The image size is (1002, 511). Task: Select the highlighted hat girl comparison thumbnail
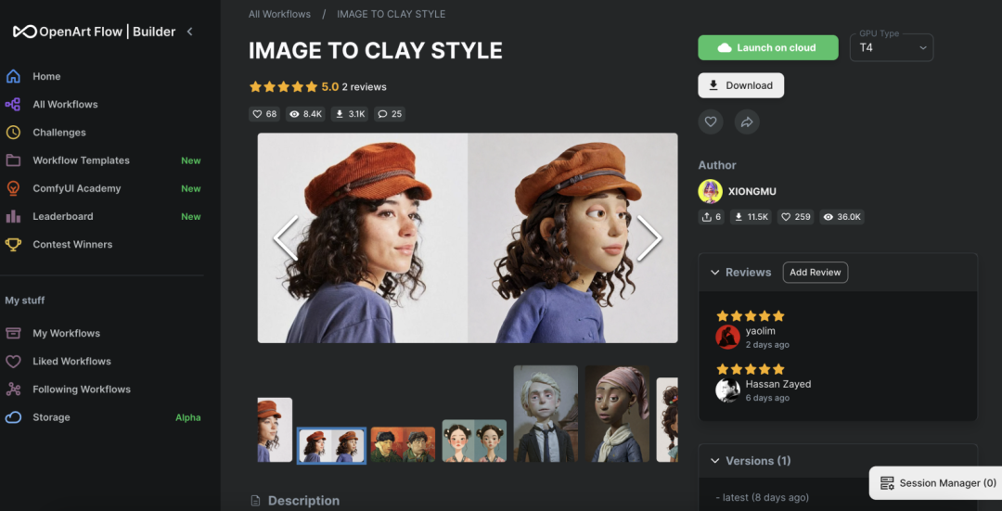point(331,445)
